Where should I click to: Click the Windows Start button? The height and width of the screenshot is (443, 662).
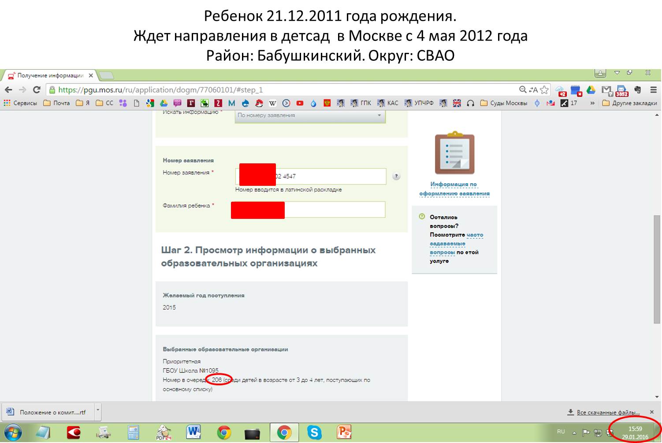click(x=12, y=432)
